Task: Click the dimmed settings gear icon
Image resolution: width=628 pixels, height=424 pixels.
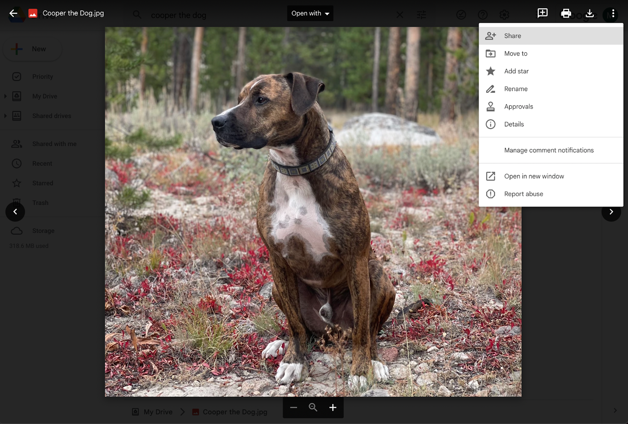Action: pyautogui.click(x=504, y=15)
